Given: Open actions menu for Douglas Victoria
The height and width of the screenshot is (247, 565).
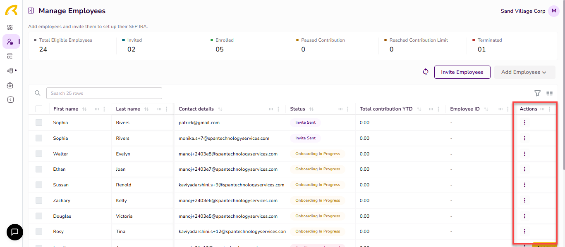Looking at the screenshot, I should 524,216.
